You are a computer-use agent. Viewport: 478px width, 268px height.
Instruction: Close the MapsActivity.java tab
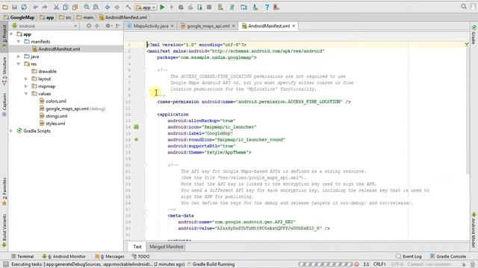(x=173, y=26)
